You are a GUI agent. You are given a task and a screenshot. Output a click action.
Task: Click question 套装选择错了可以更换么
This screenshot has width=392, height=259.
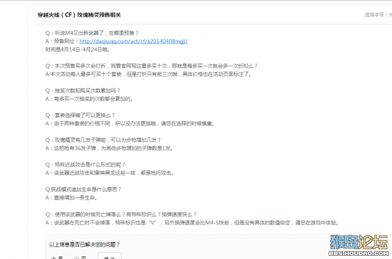point(80,115)
